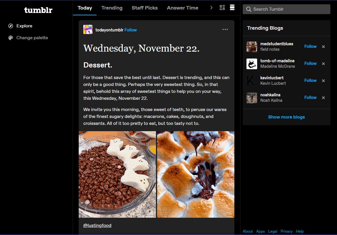Follow todayontumblr at the post header
337x235 pixels.
point(131,30)
